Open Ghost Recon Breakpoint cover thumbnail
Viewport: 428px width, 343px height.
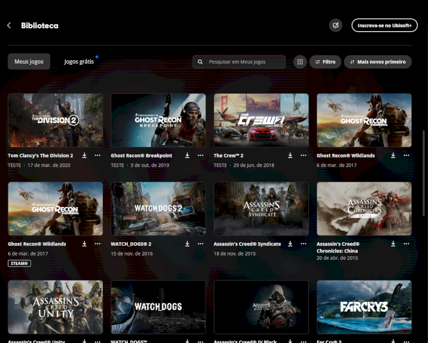(x=158, y=121)
